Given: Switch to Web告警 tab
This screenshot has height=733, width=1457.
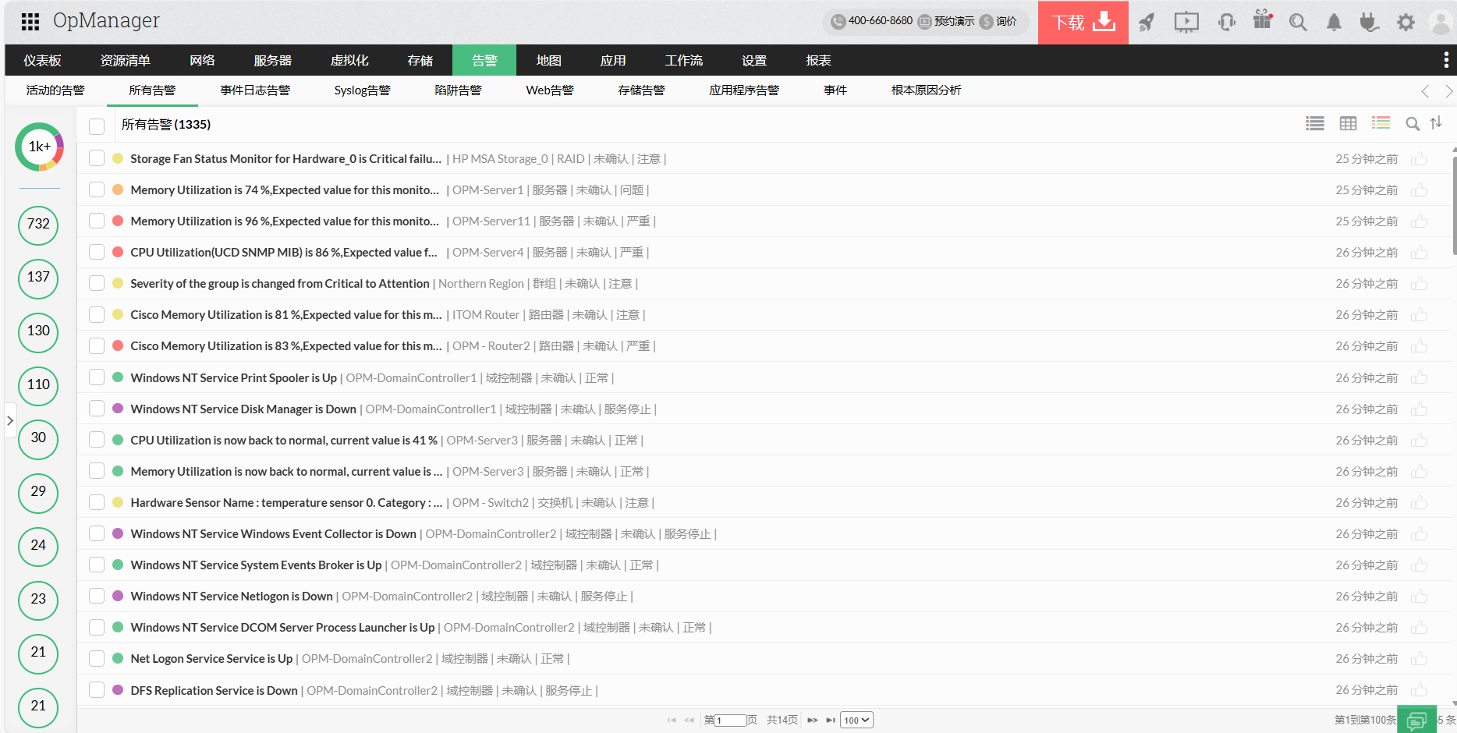Looking at the screenshot, I should (x=550, y=90).
